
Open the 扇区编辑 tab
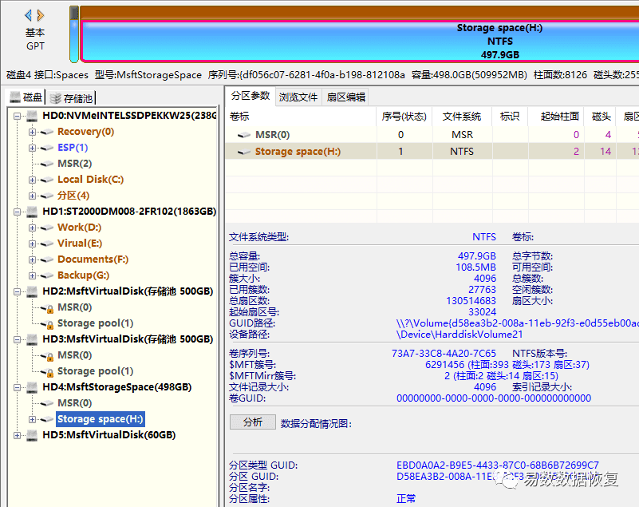coord(345,97)
